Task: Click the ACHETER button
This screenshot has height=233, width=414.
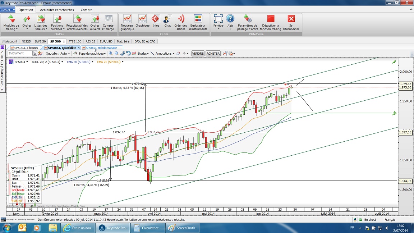Action: tap(213, 53)
